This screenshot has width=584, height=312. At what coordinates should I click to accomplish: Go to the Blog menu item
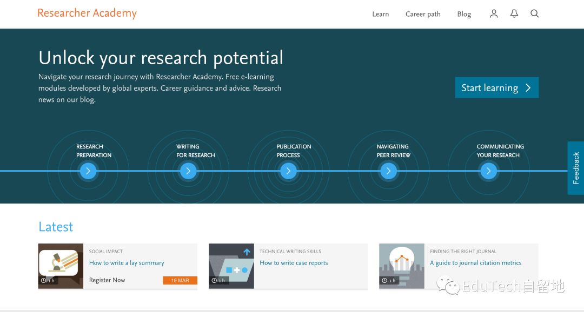click(x=464, y=14)
